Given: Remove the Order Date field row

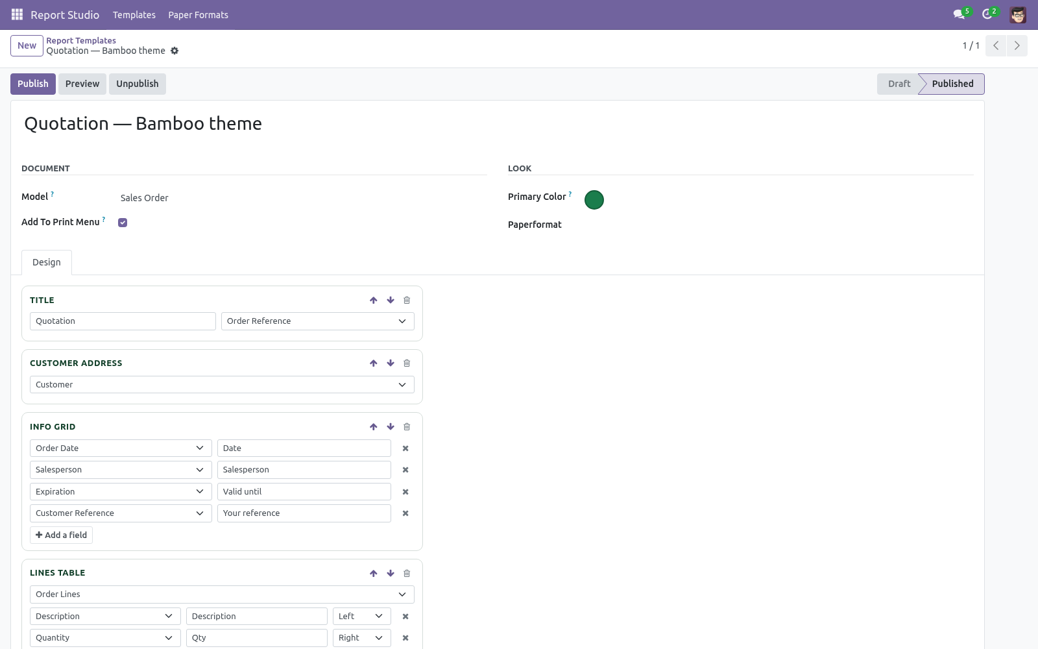Looking at the screenshot, I should [x=405, y=448].
